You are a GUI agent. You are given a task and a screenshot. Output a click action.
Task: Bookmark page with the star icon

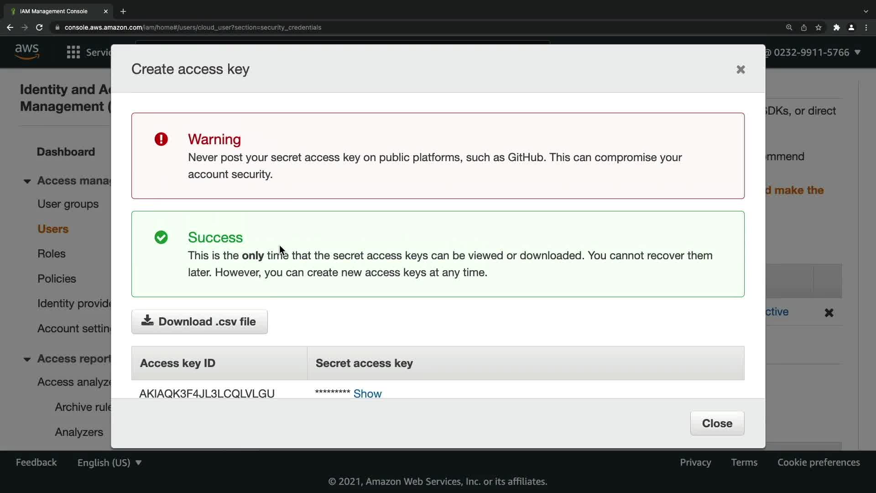tap(819, 27)
